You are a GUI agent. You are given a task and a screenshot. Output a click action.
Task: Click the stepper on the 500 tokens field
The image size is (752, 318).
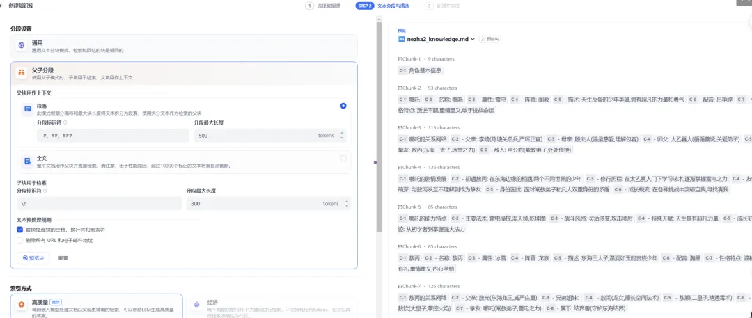(x=342, y=136)
